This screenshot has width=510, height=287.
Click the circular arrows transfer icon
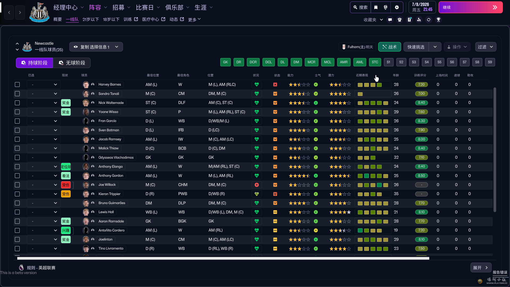429,20
